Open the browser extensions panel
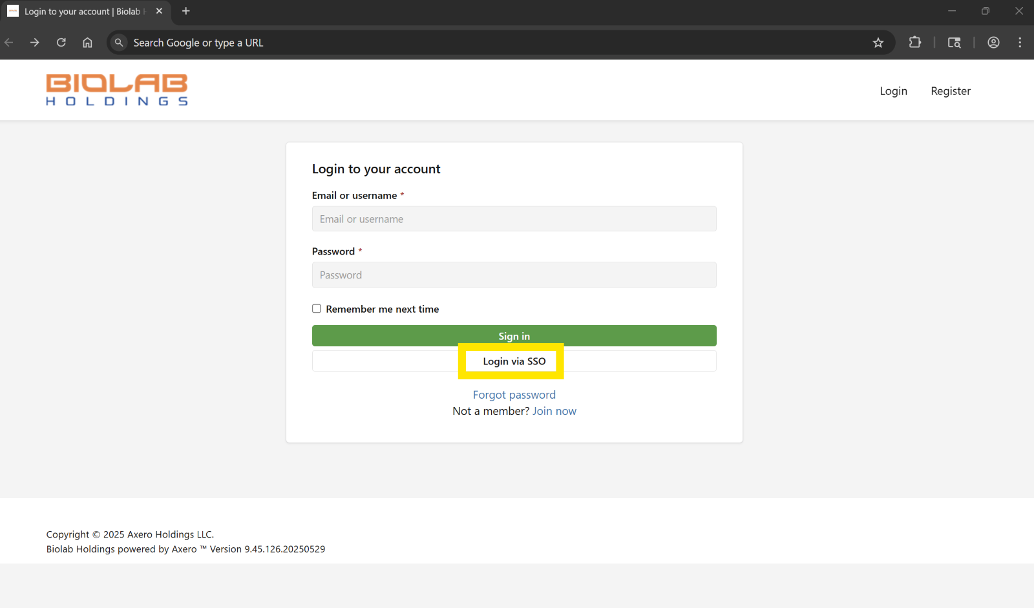The image size is (1034, 608). click(x=915, y=42)
